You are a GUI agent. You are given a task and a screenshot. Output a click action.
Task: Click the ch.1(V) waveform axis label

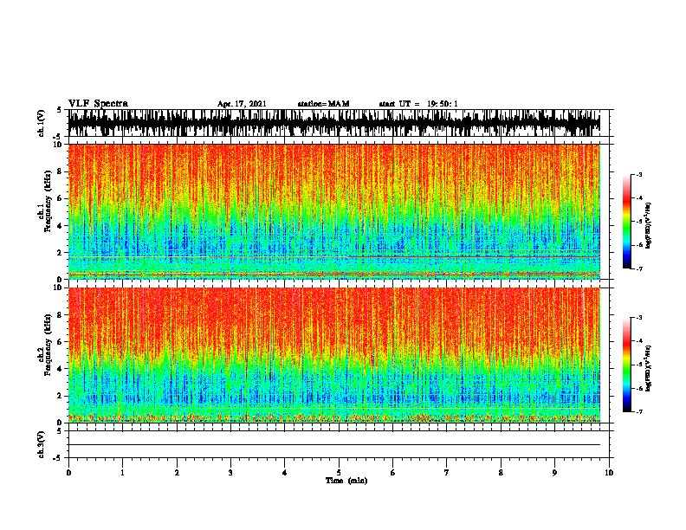coord(42,123)
